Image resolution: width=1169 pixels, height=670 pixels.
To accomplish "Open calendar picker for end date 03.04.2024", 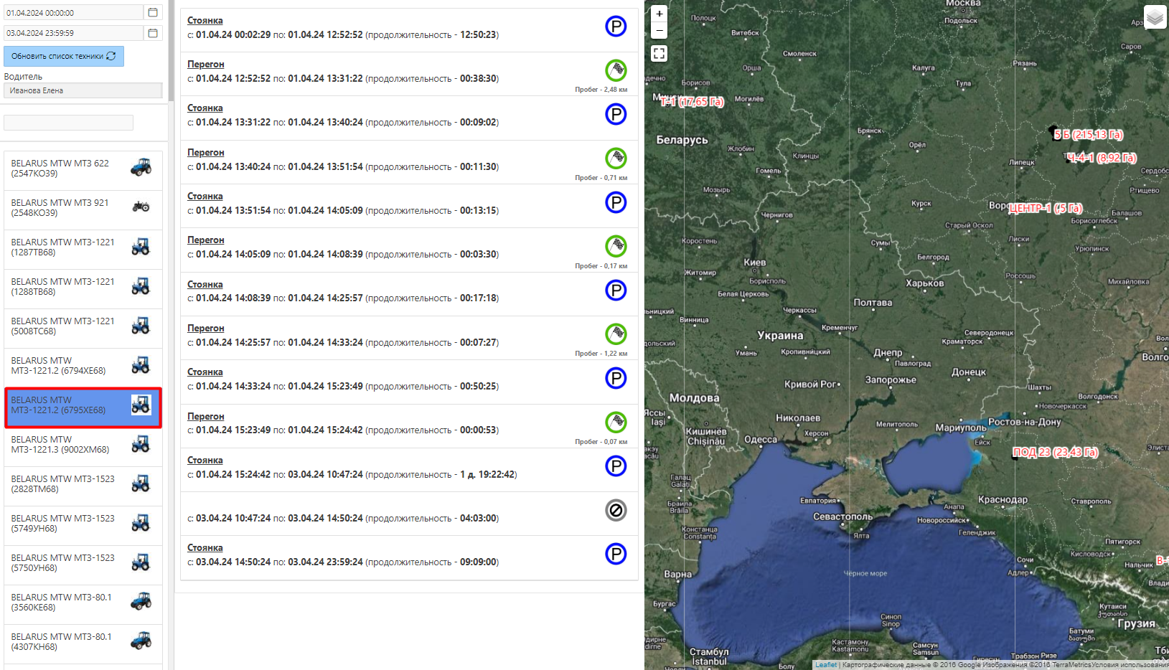I will [x=153, y=33].
